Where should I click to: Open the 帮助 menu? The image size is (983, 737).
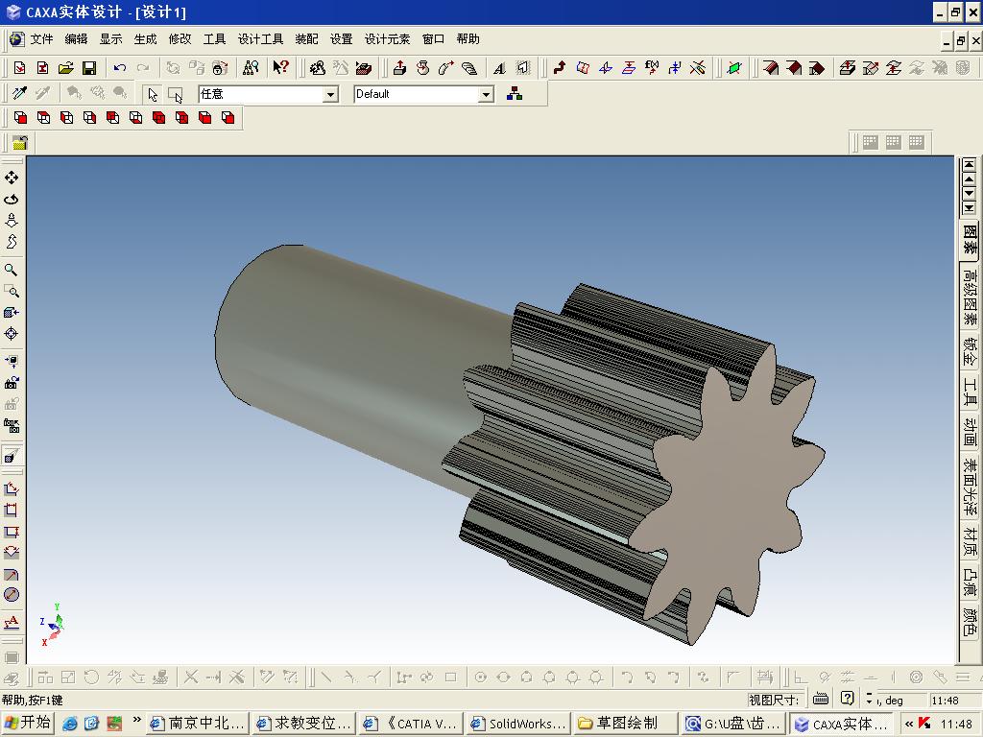[x=468, y=38]
